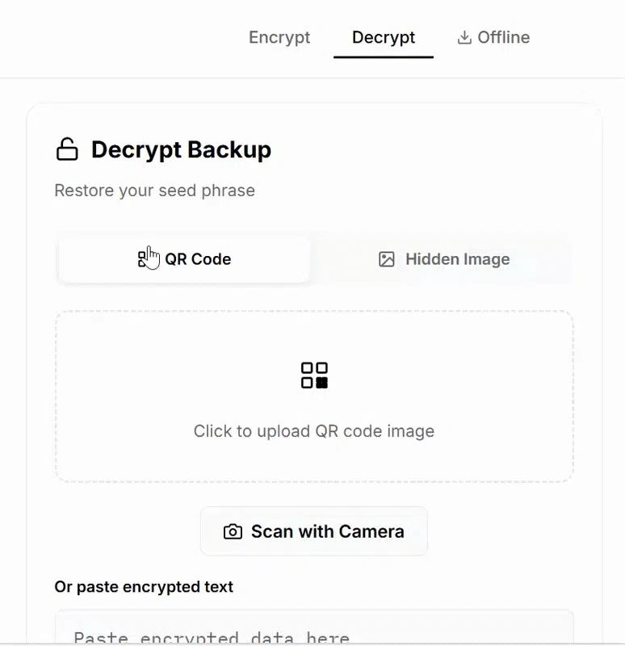
Task: Click the 'Or paste encrypted text' label
Action: [x=144, y=587]
